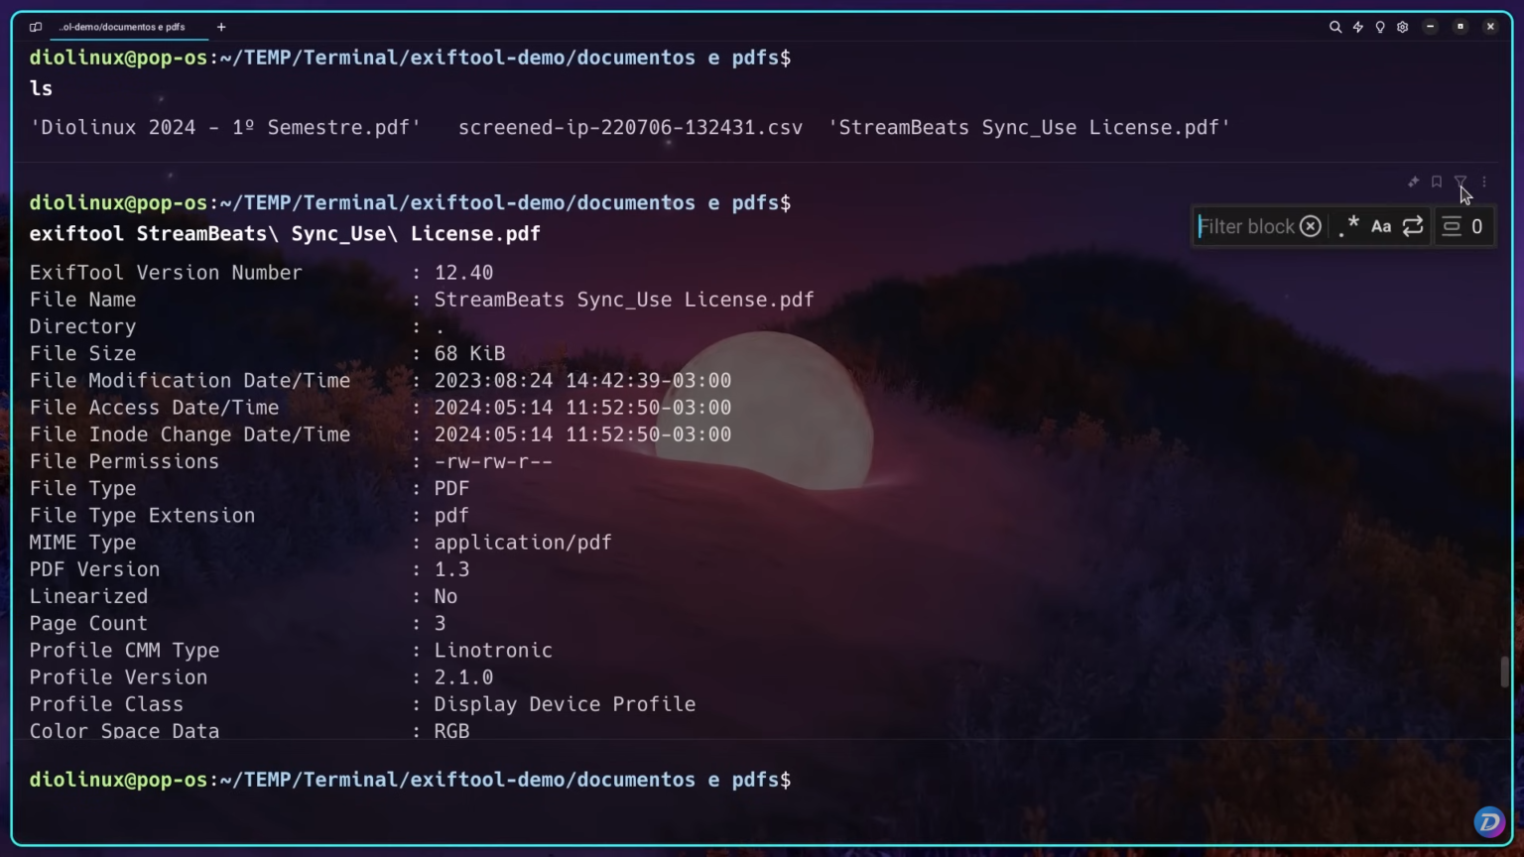Click the lightning bolt Warp AI icon
1524x857 pixels.
[1357, 27]
